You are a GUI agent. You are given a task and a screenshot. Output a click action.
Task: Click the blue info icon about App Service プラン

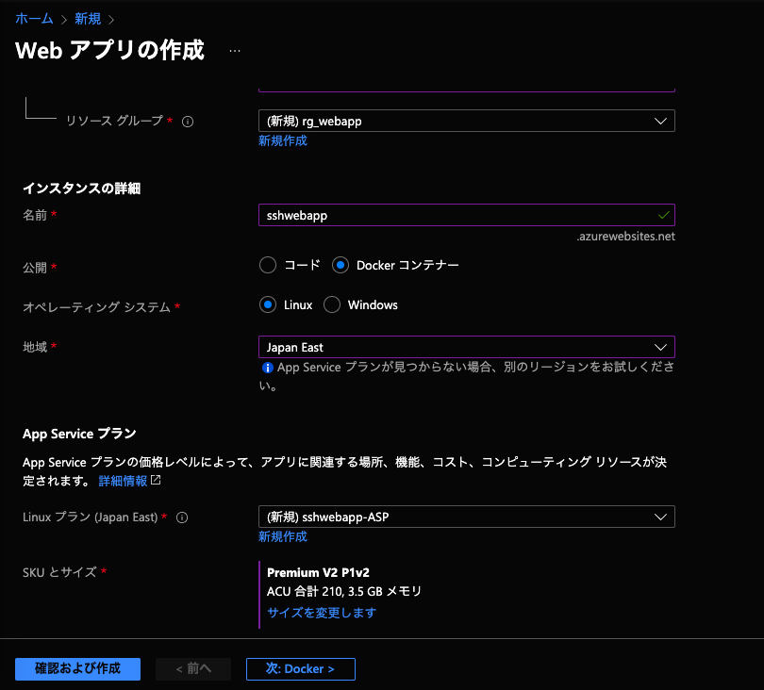tap(266, 368)
